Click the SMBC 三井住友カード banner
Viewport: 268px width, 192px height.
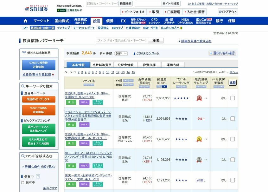pos(69,10)
